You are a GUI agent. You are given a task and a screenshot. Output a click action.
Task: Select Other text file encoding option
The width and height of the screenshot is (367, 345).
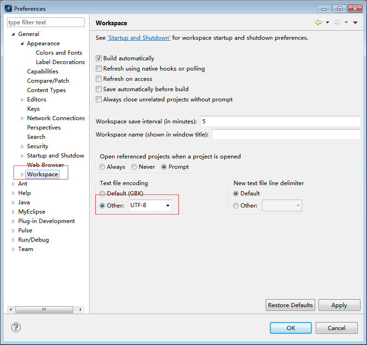point(102,206)
